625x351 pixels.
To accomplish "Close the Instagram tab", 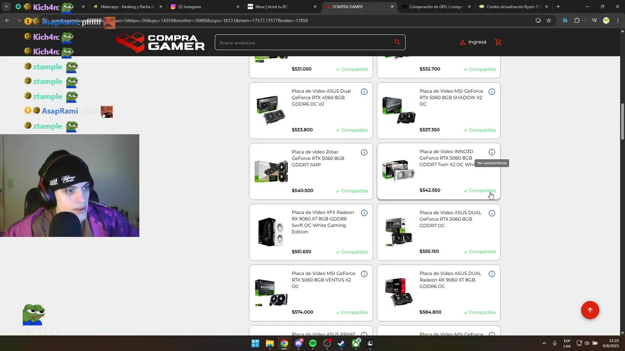I will click(x=238, y=7).
